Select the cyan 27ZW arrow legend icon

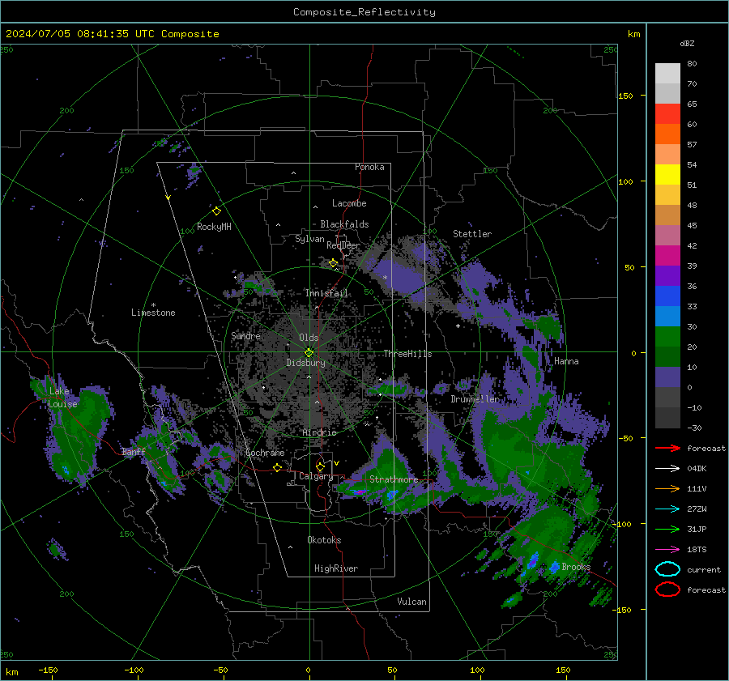pyautogui.click(x=667, y=509)
